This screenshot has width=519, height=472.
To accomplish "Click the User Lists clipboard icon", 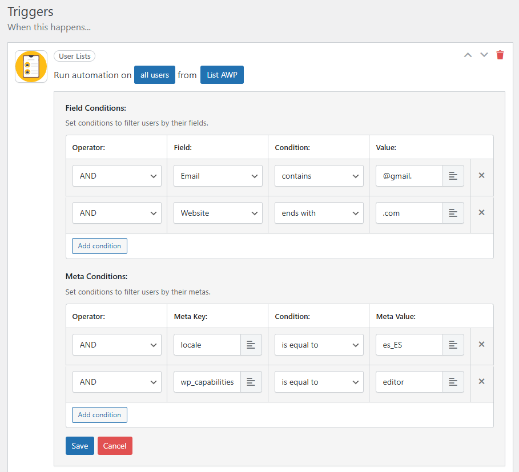I will click(31, 66).
